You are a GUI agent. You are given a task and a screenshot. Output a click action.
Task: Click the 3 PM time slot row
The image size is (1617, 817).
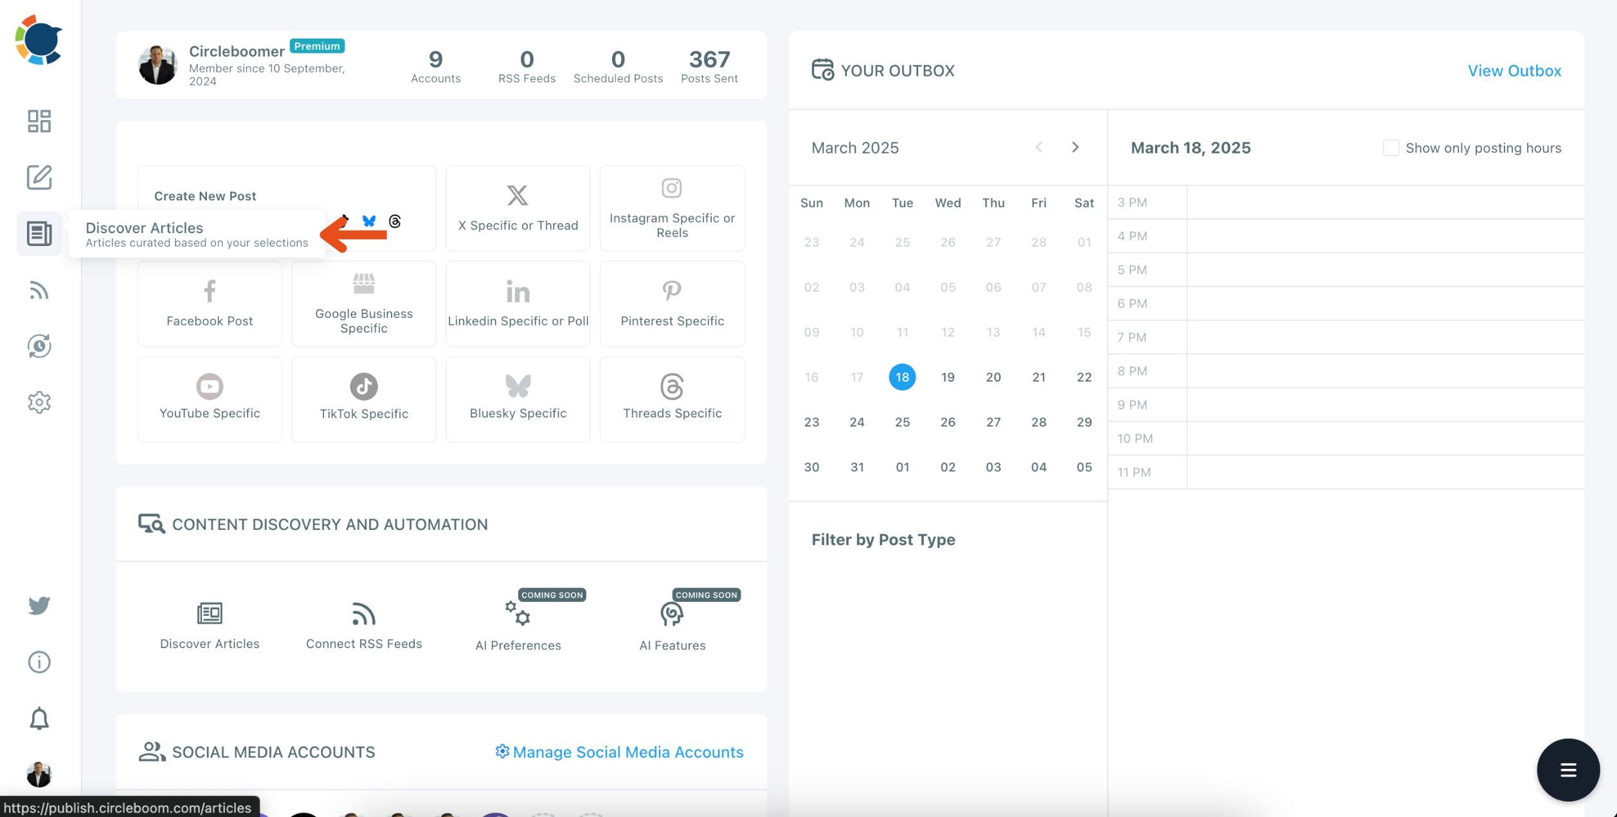tap(1346, 202)
